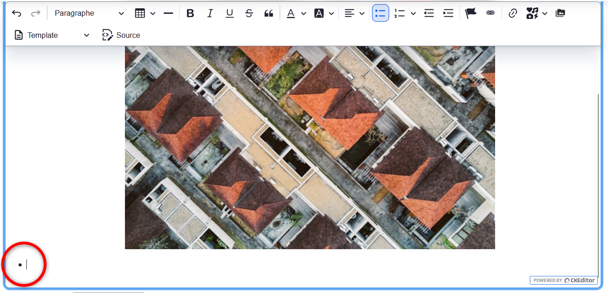Click the chain link button icon

point(490,13)
